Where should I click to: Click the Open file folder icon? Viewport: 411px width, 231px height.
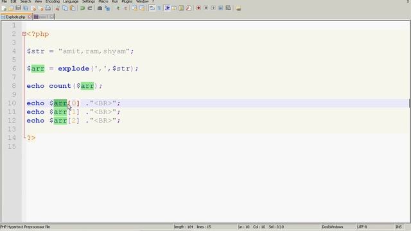tap(11, 8)
